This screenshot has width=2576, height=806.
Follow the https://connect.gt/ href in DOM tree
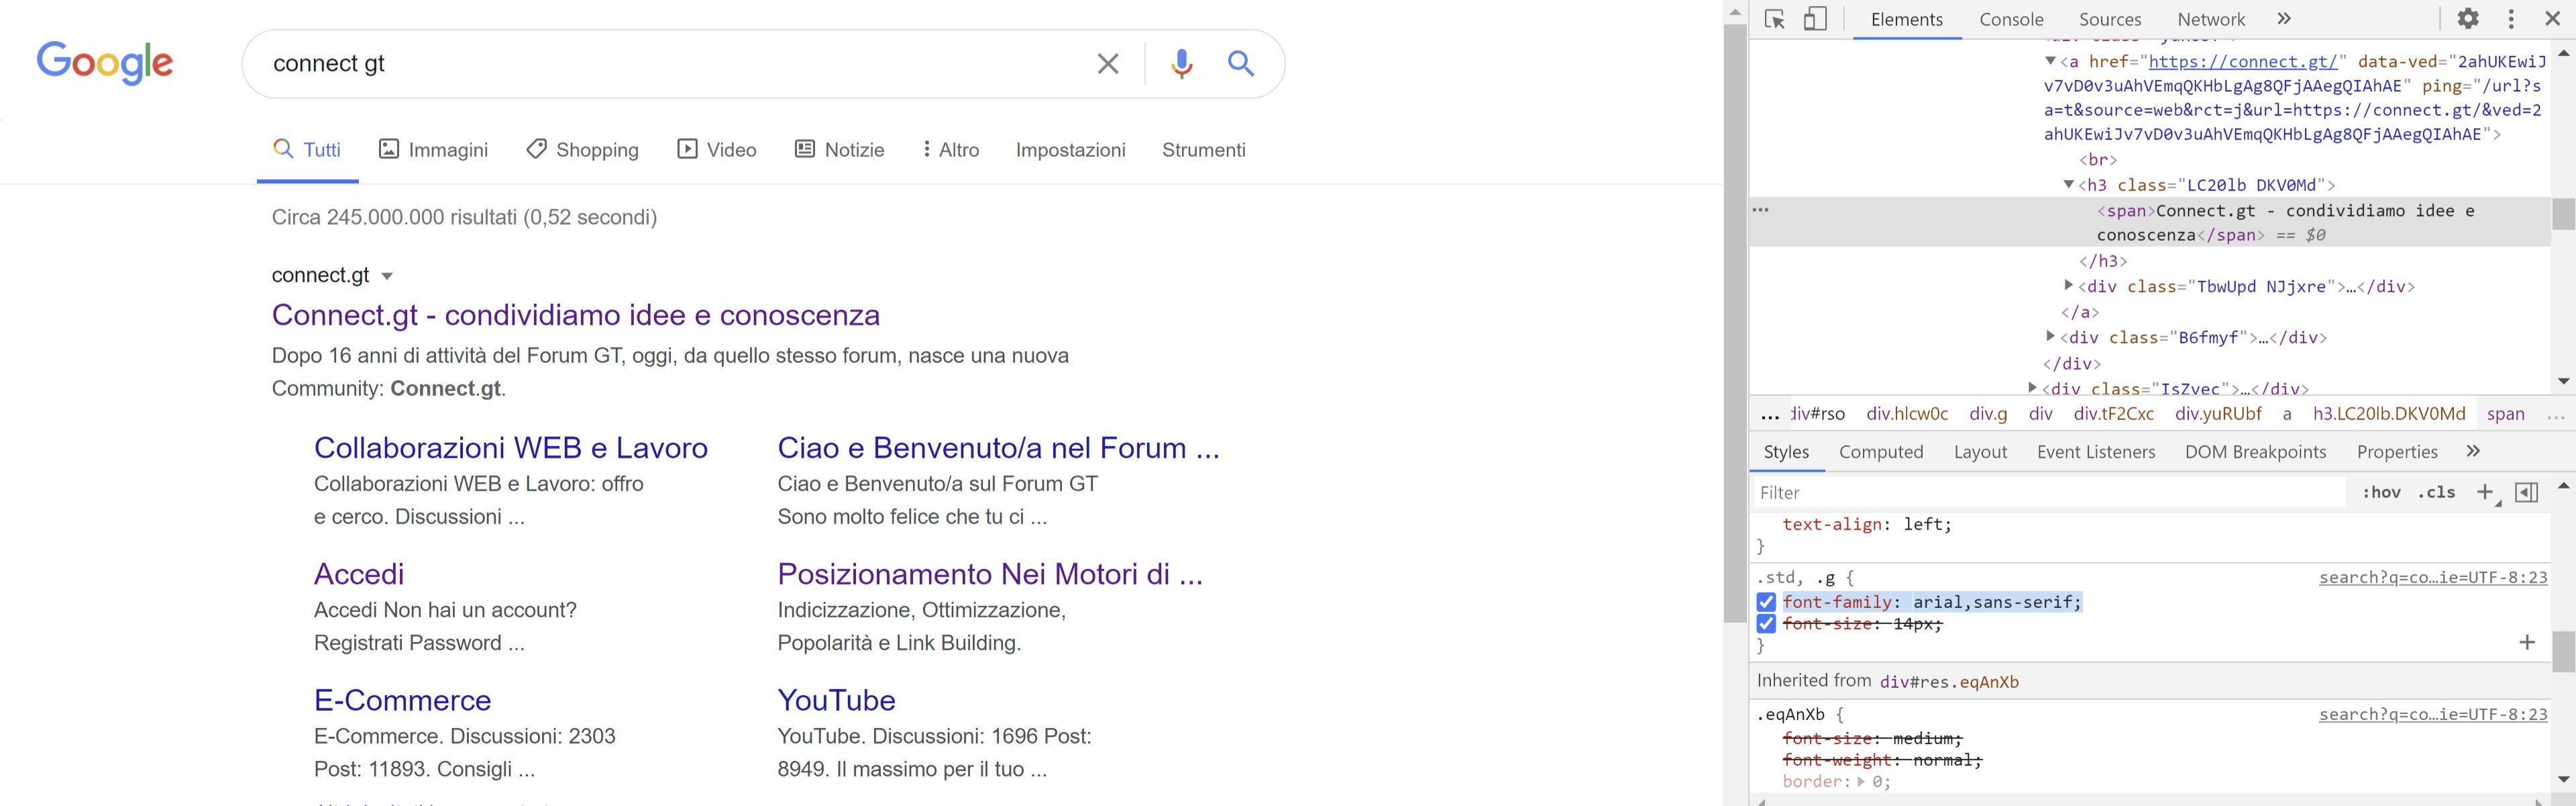pos(2243,61)
